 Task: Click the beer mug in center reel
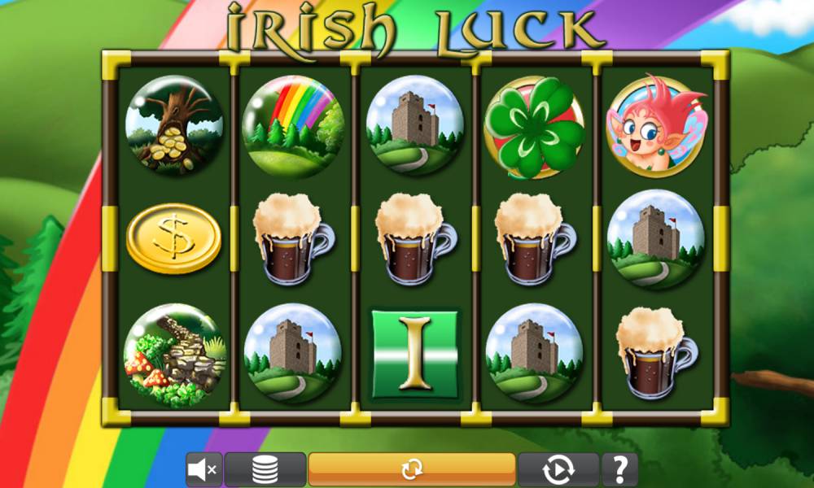(x=415, y=238)
